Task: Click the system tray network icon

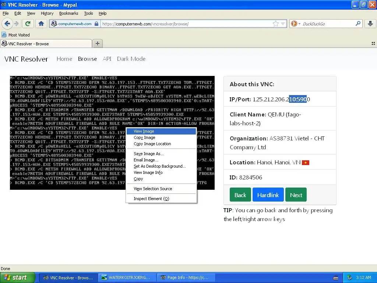Action: click(x=350, y=277)
